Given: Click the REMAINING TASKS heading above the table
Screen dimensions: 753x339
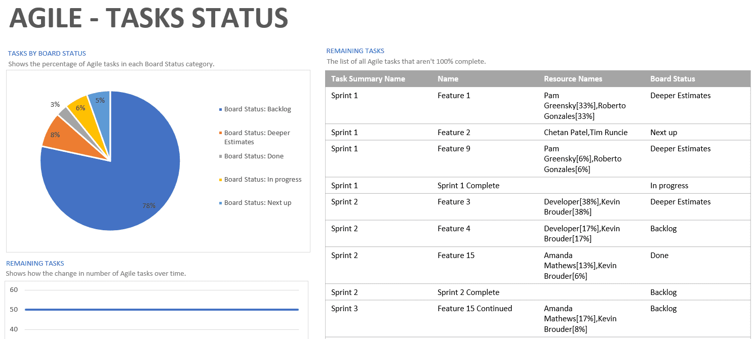Looking at the screenshot, I should tap(355, 51).
